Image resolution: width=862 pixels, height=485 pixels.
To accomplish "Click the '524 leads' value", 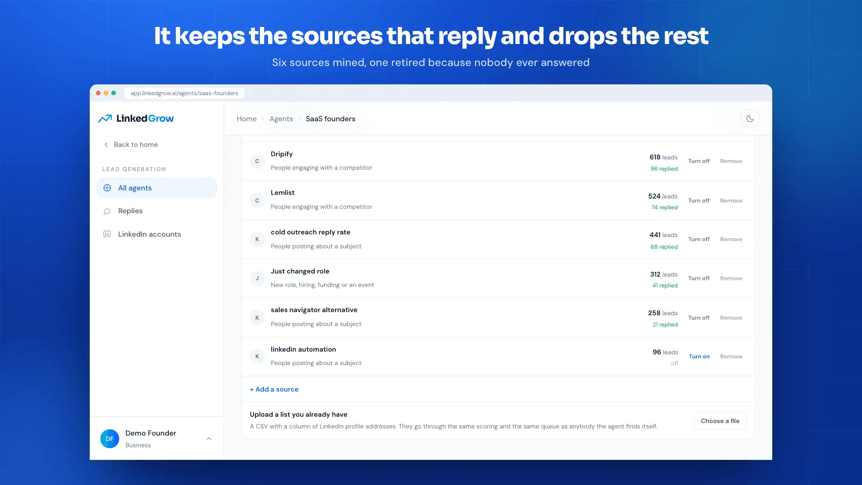I will pos(663,196).
